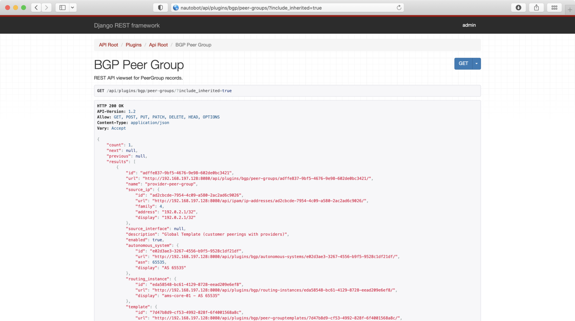
Task: Click the GET button to resend the request
Action: [463, 63]
